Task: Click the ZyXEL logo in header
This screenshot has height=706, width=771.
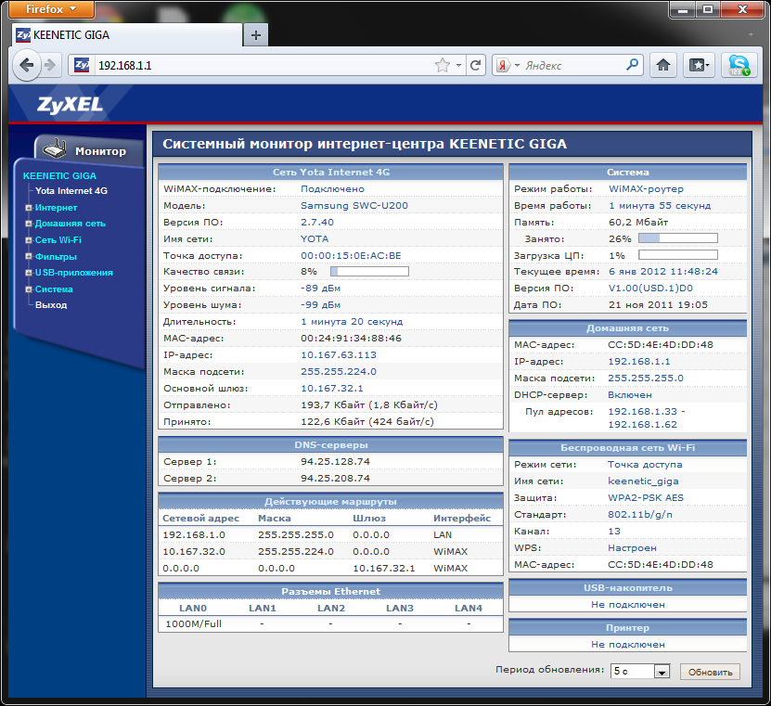Action: (70, 104)
